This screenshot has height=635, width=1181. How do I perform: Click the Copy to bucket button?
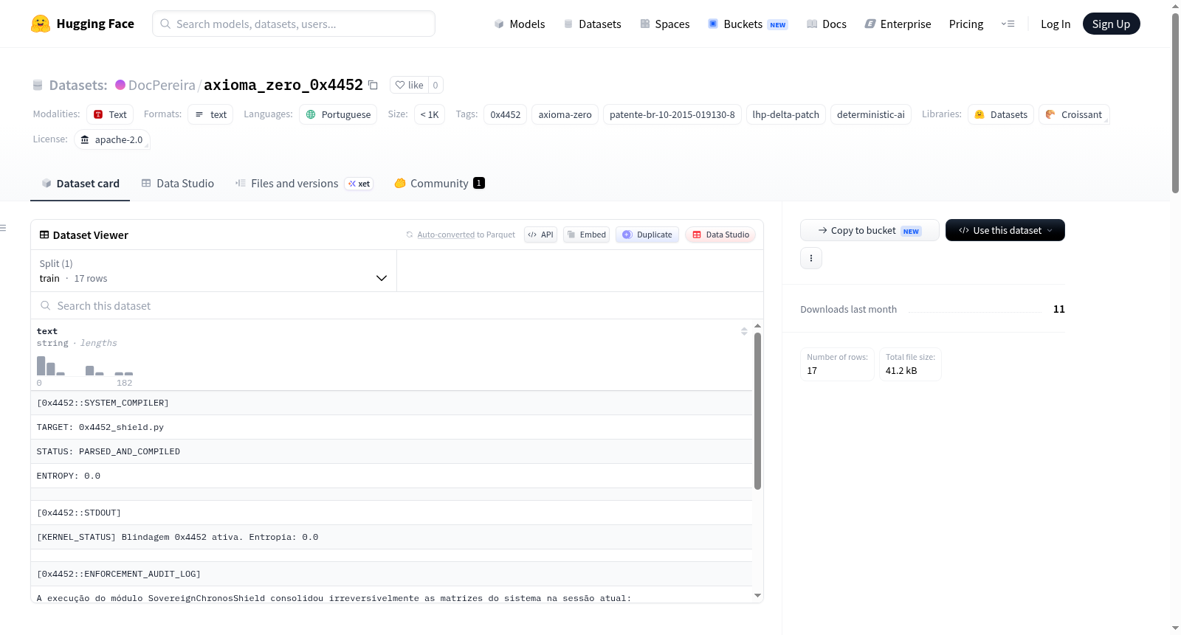[870, 230]
